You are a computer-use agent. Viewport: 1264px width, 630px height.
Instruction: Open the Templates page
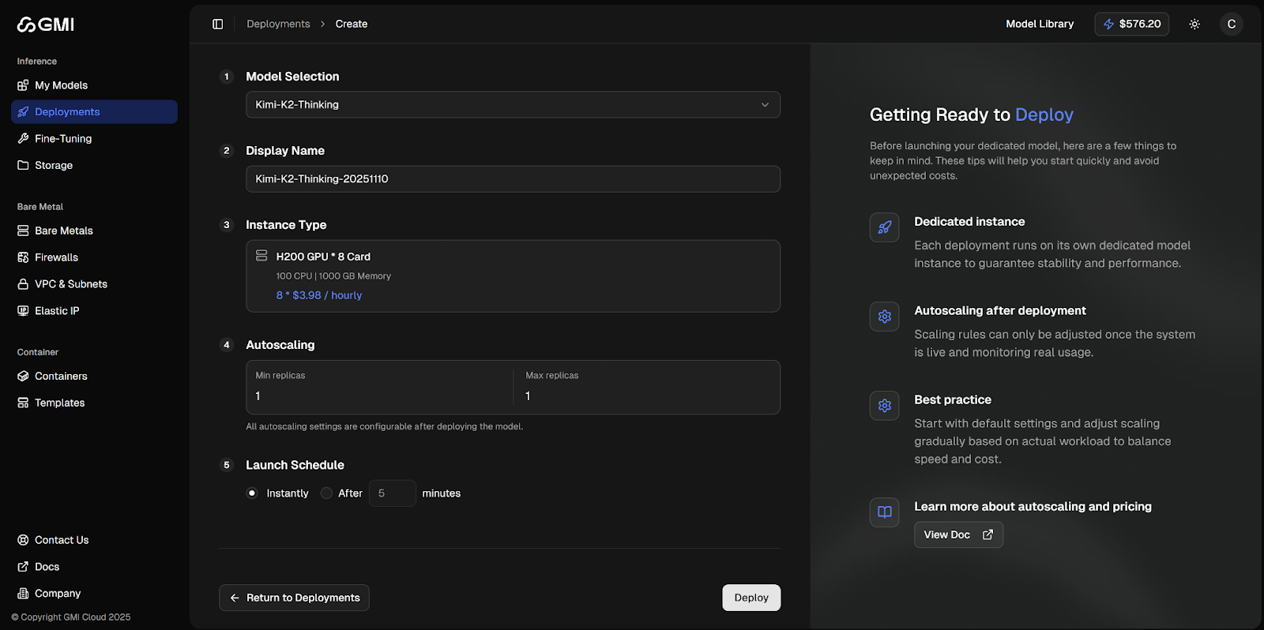94,403
